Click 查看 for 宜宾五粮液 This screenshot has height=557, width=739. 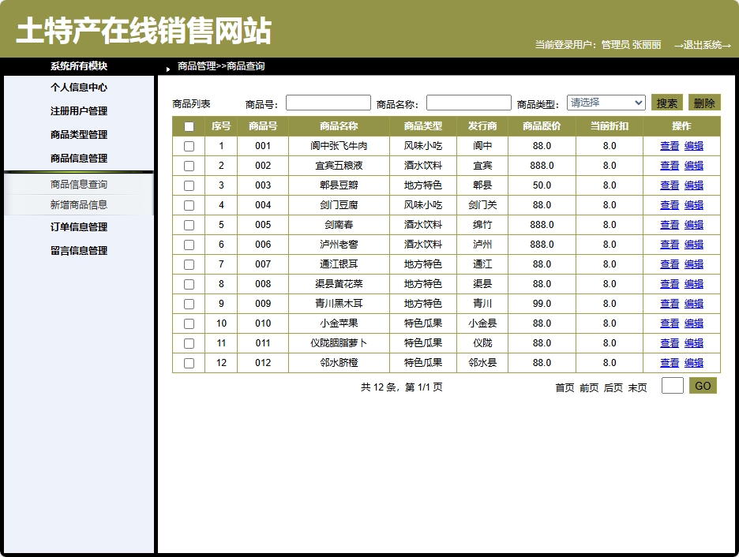669,166
